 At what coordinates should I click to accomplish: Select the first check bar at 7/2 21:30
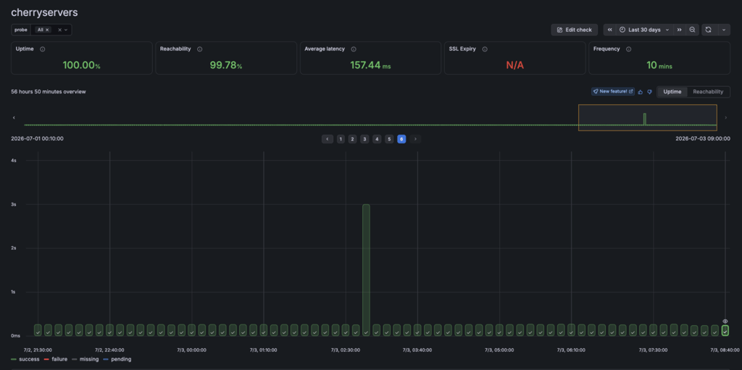click(x=38, y=330)
